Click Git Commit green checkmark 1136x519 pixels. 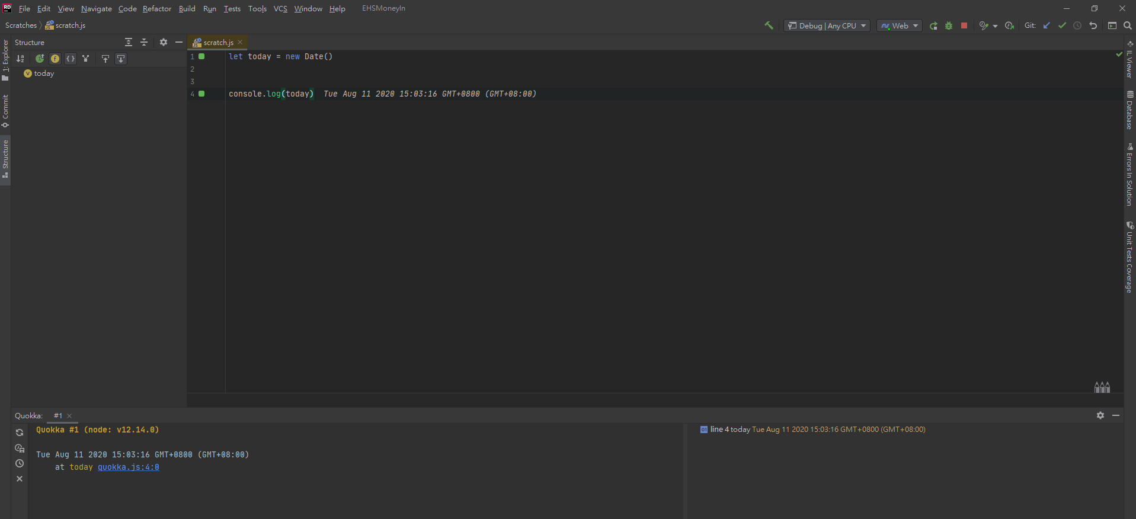tap(1062, 25)
